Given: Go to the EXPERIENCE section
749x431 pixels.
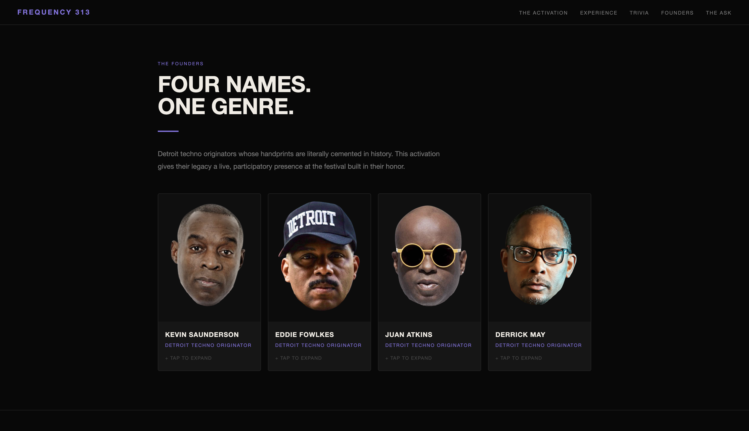Looking at the screenshot, I should 599,13.
